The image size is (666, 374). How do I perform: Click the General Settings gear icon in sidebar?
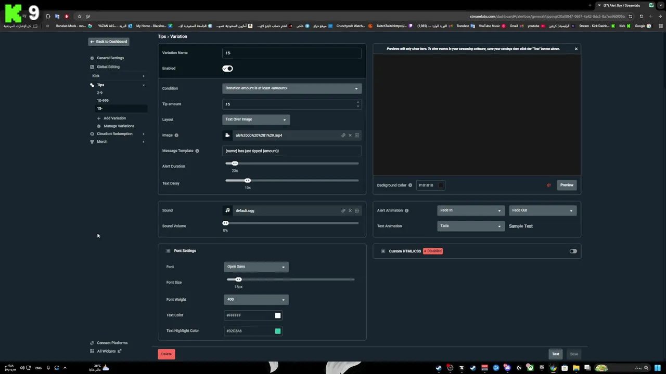92,58
